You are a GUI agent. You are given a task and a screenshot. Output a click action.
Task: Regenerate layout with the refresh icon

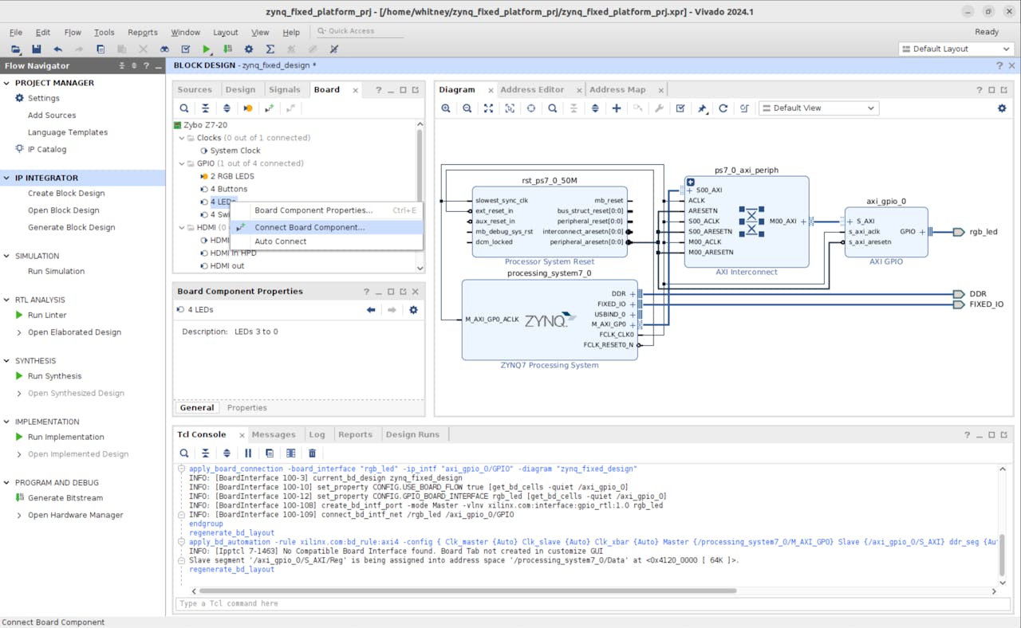coord(723,108)
